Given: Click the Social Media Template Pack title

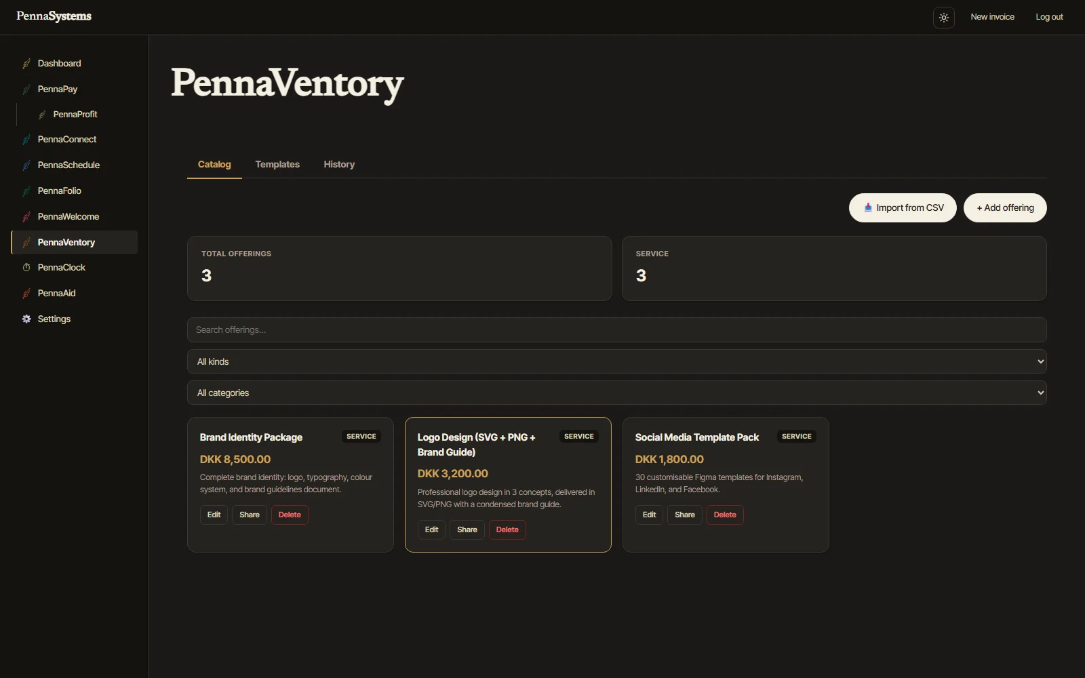Looking at the screenshot, I should click(x=697, y=438).
